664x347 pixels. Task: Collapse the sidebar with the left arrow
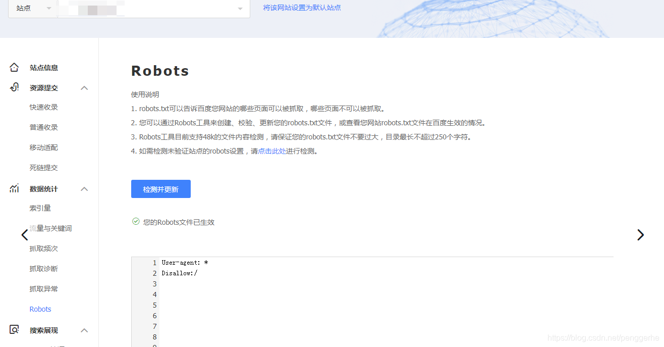[24, 234]
